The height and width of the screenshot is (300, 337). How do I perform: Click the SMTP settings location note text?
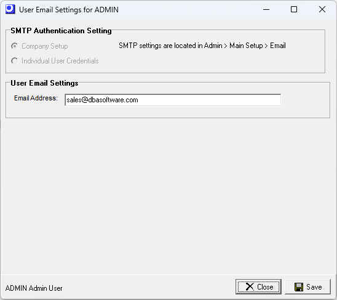coord(202,46)
